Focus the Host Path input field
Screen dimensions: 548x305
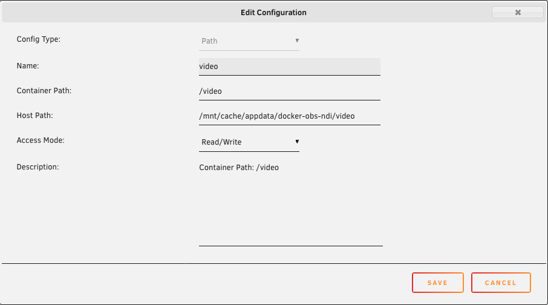click(x=289, y=116)
